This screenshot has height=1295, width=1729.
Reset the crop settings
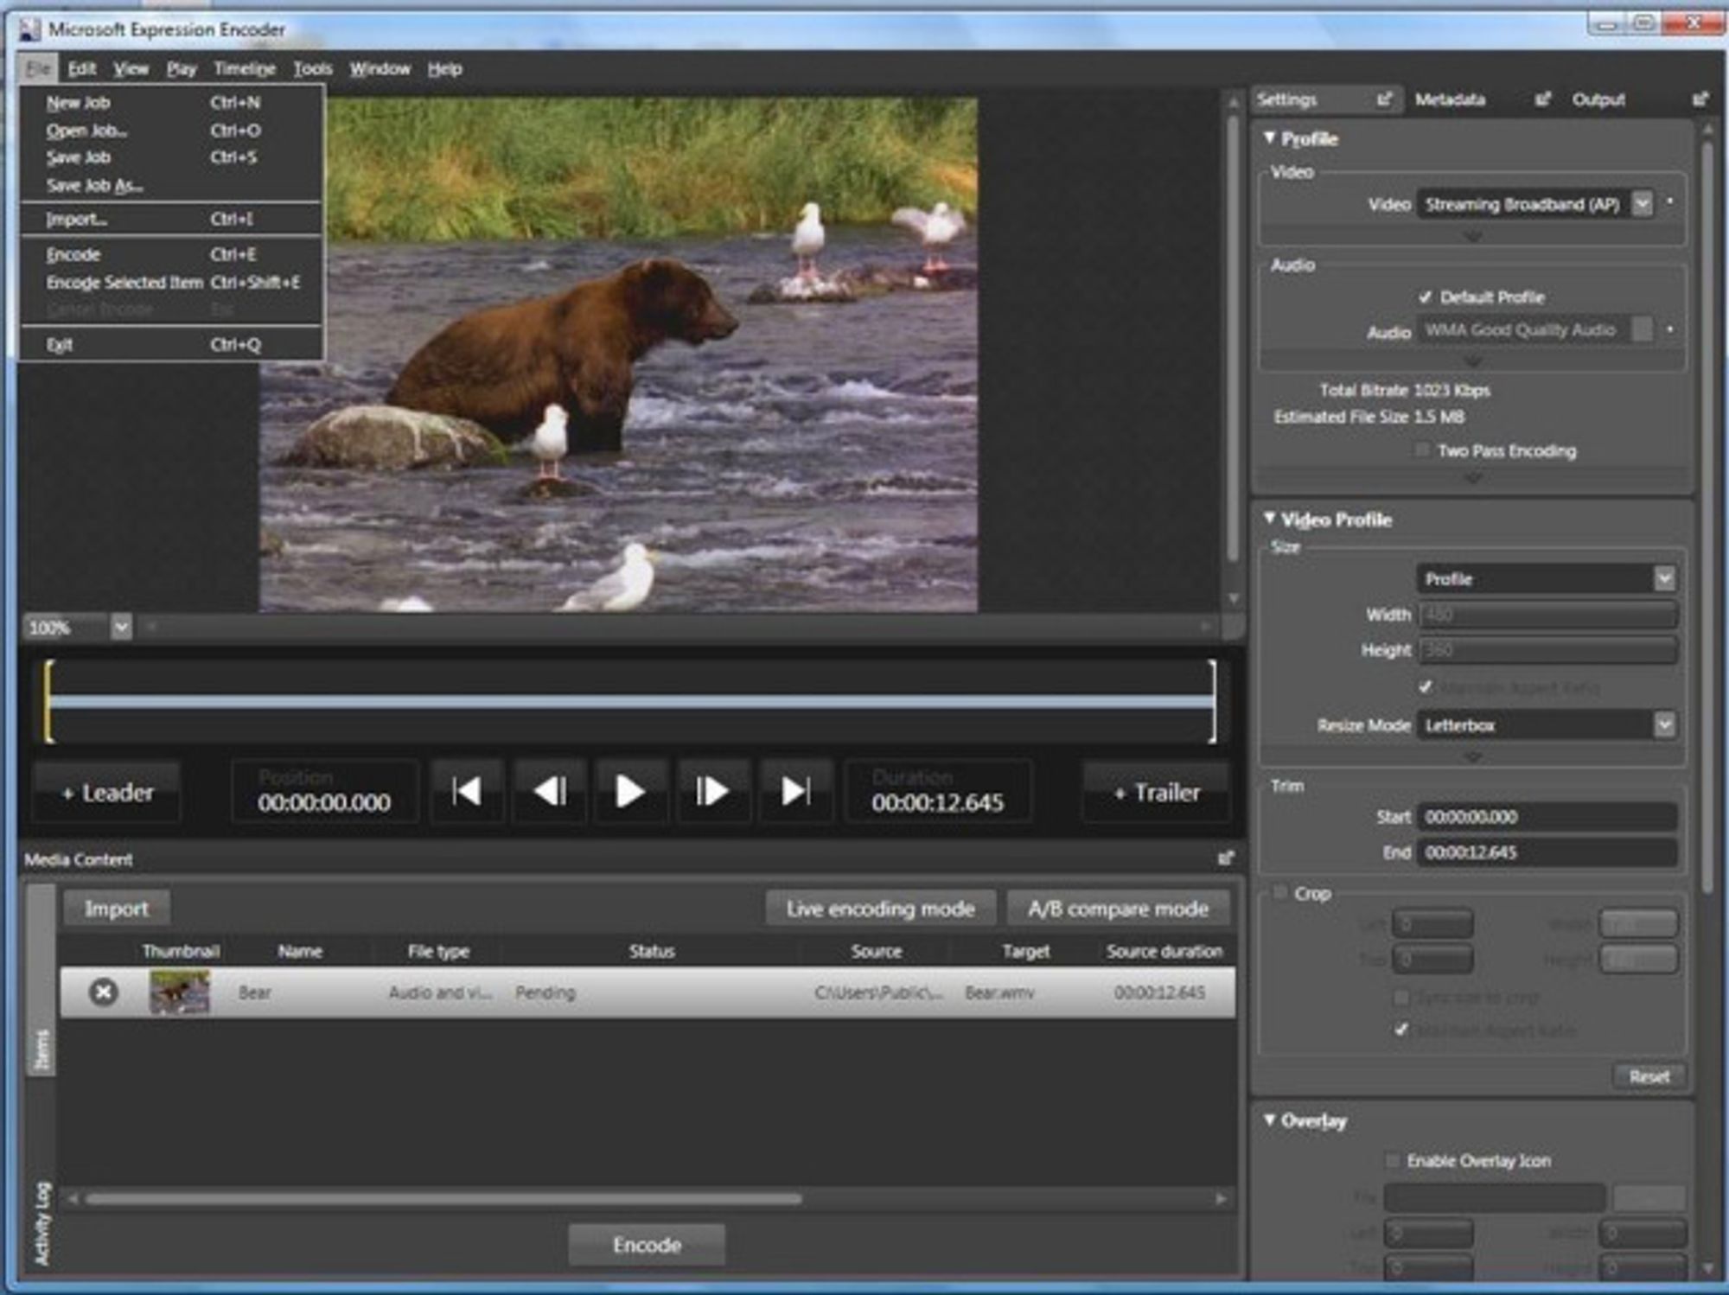(x=1649, y=1076)
